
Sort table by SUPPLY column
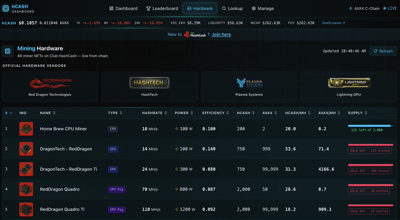point(358,113)
